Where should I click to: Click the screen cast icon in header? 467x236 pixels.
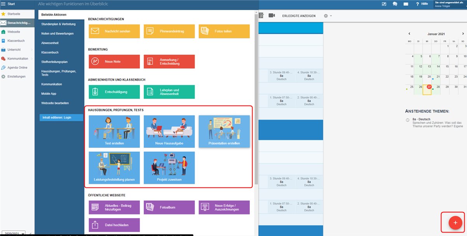[x=384, y=4]
